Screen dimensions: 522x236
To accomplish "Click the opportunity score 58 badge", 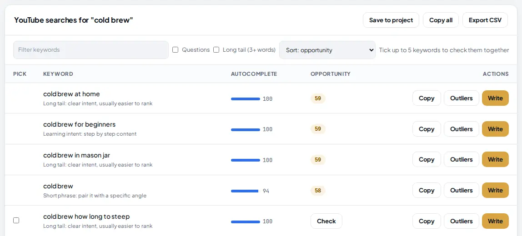I will click(x=318, y=191).
